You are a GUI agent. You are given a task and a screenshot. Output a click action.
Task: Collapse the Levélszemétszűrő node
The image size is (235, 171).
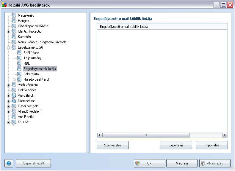[8, 48]
